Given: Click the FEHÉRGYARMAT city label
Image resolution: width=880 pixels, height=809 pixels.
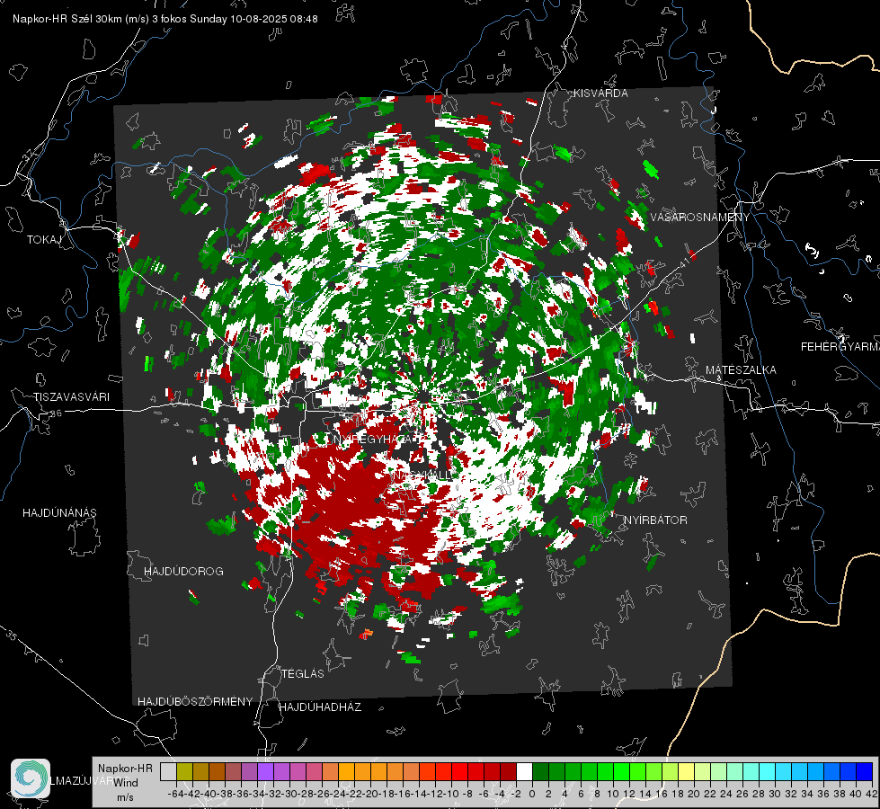Looking at the screenshot, I should (840, 347).
